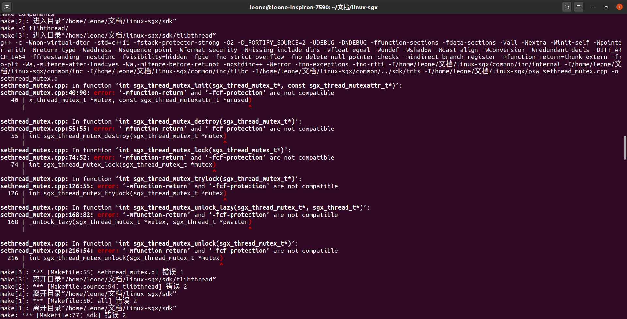Click the terminal title bar text

313,7
